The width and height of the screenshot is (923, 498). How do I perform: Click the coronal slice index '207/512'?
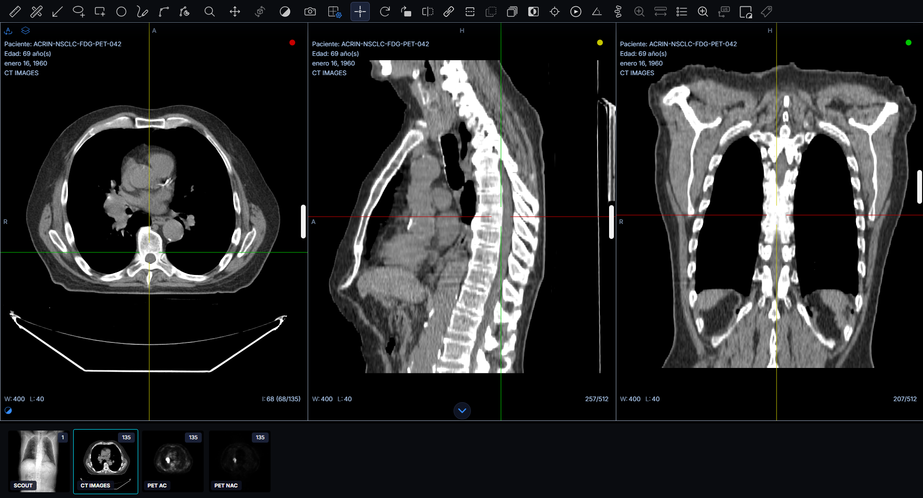(x=905, y=399)
